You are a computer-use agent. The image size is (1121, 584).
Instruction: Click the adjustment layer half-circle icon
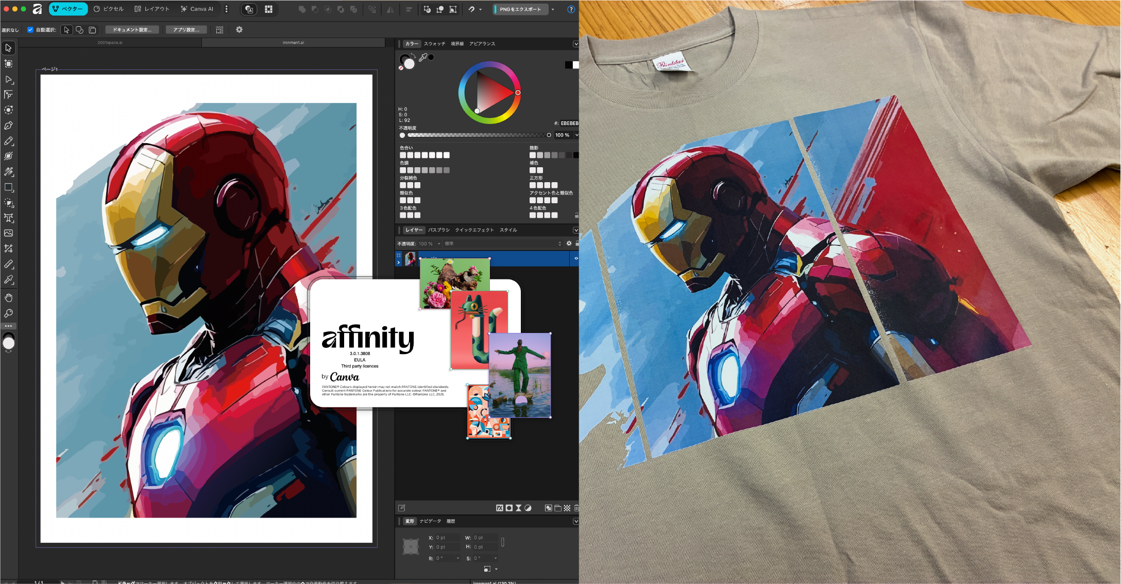click(528, 508)
